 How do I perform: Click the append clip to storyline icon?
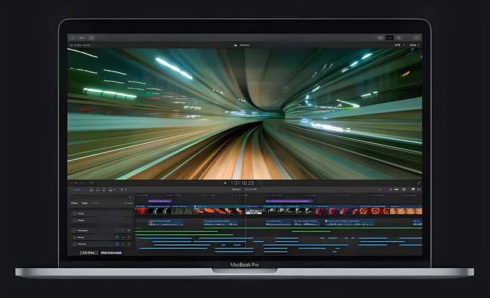(104, 190)
